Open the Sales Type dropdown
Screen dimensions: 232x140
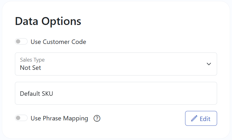tap(116, 64)
